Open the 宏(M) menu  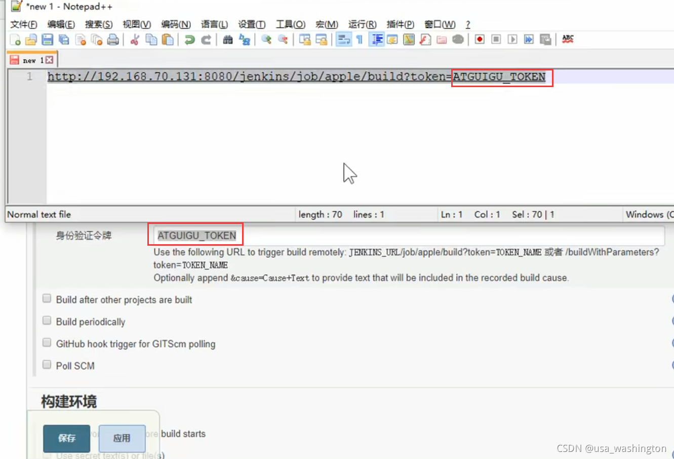(x=327, y=24)
